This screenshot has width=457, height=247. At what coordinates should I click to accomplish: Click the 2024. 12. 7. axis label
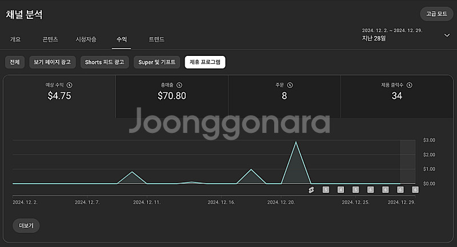[87, 202]
